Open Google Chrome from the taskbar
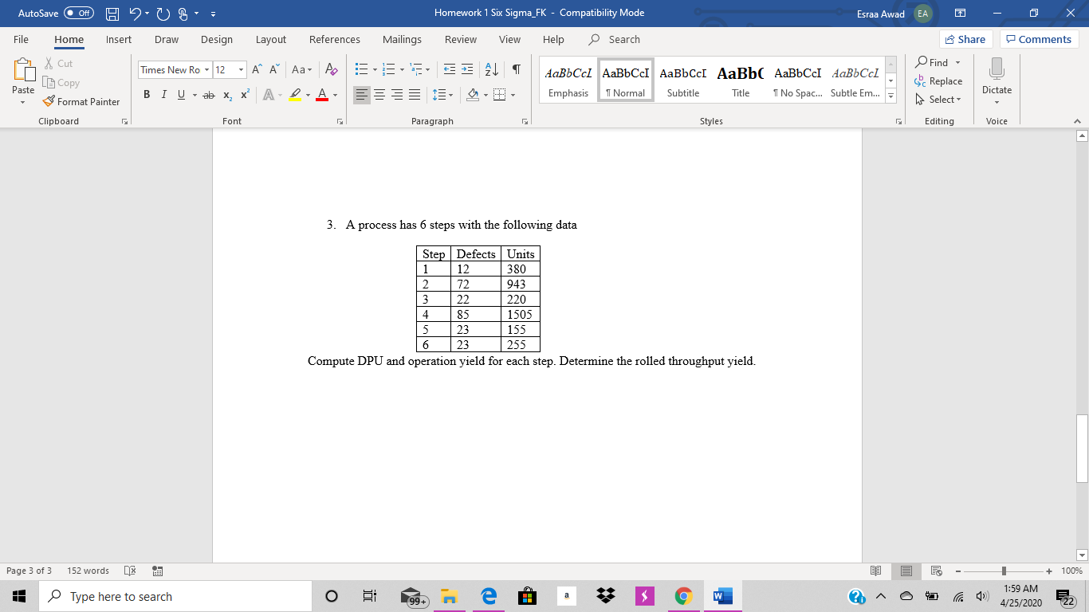The width and height of the screenshot is (1089, 612). tap(683, 595)
